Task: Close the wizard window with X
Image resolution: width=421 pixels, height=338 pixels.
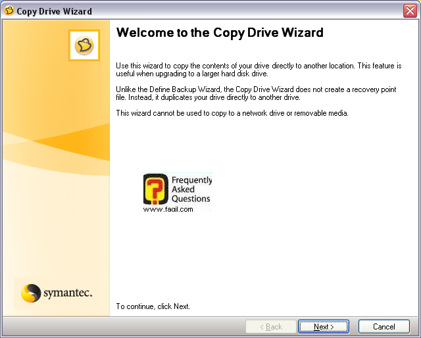Action: tap(409, 11)
